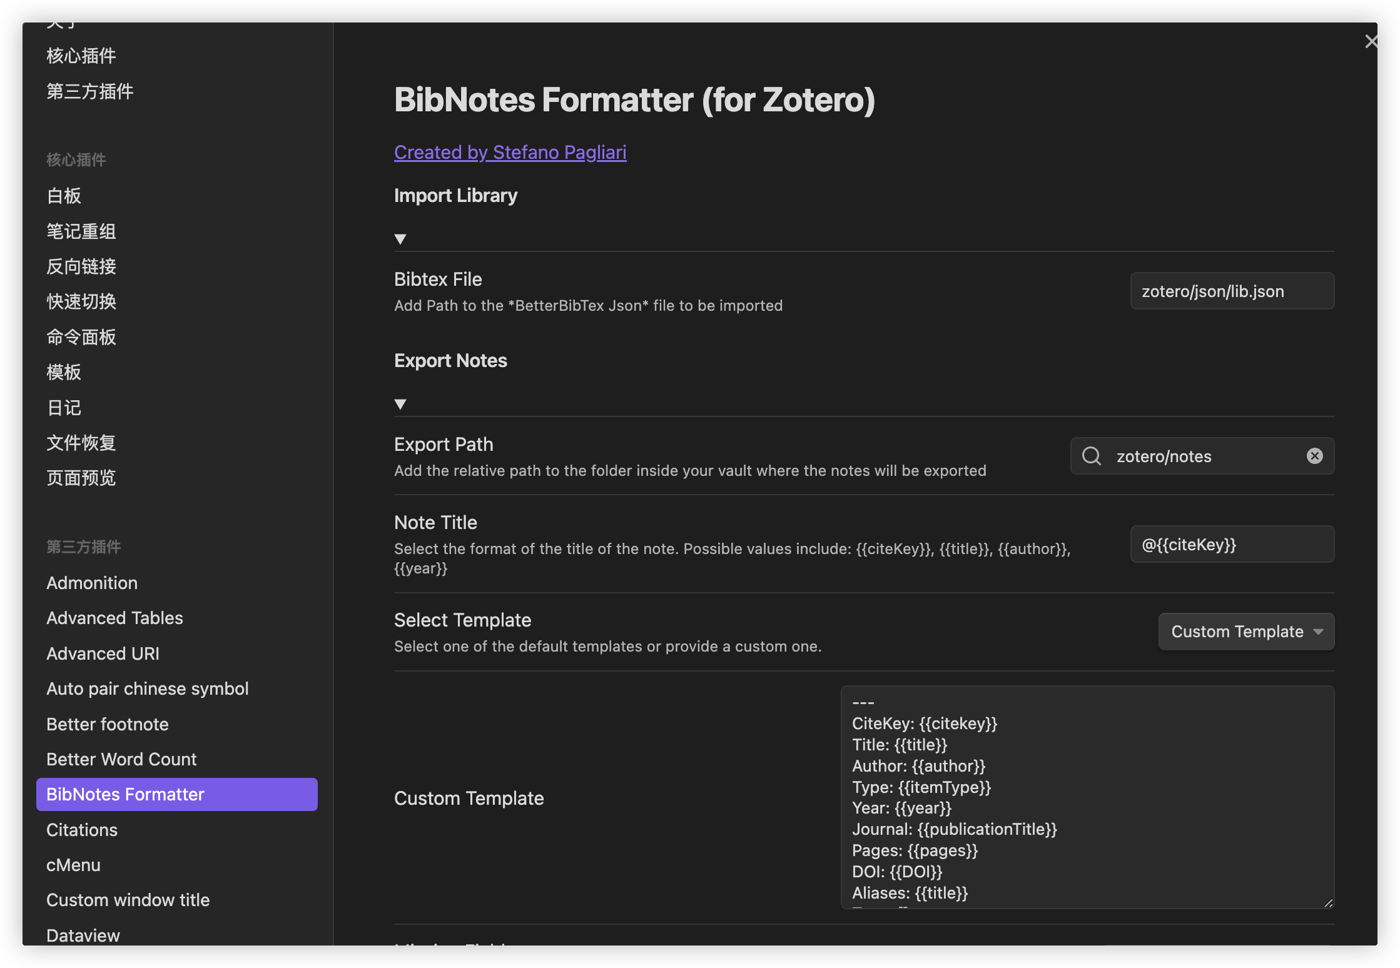1400x968 pixels.
Task: Open the Citations plugin settings
Action: tap(82, 830)
